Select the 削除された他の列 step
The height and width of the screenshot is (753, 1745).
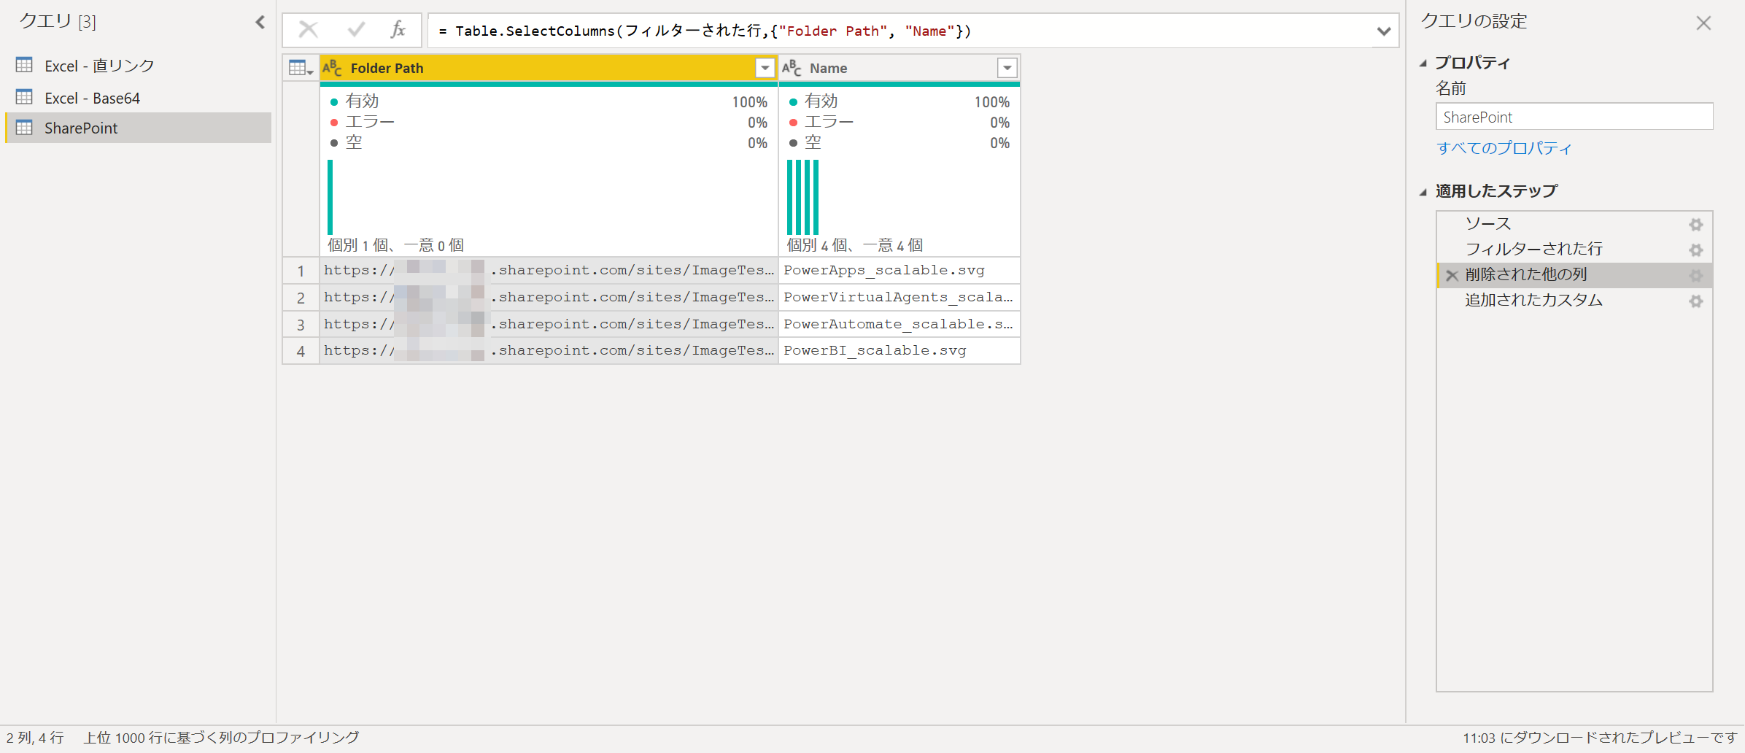pos(1574,275)
